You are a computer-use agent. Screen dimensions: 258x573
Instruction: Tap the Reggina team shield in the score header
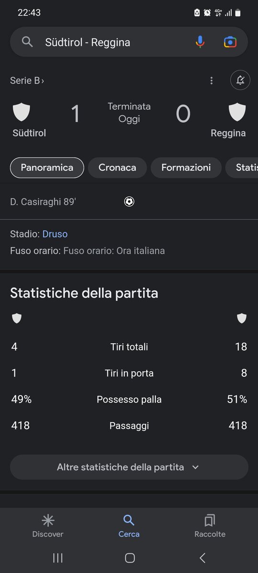237,113
